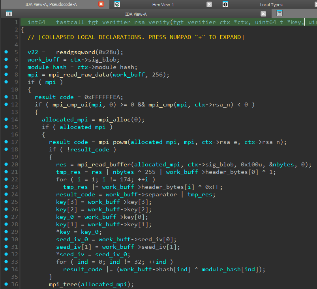Click fgt_verifier_rsa_verify in the function signature
This screenshot has height=289, width=317.
point(128,22)
